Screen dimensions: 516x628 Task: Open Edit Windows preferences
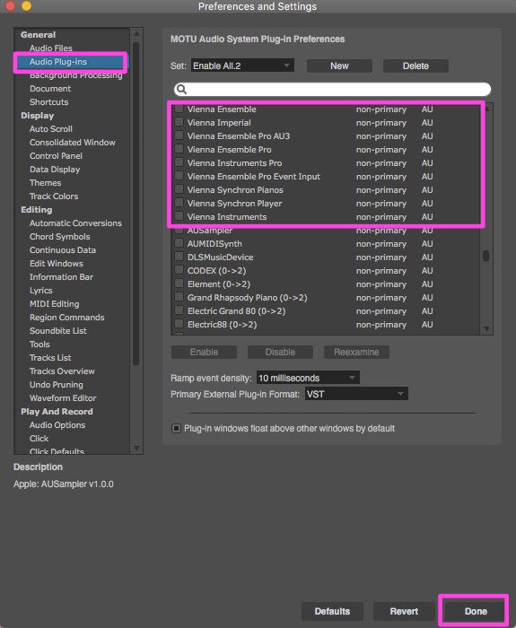(57, 264)
